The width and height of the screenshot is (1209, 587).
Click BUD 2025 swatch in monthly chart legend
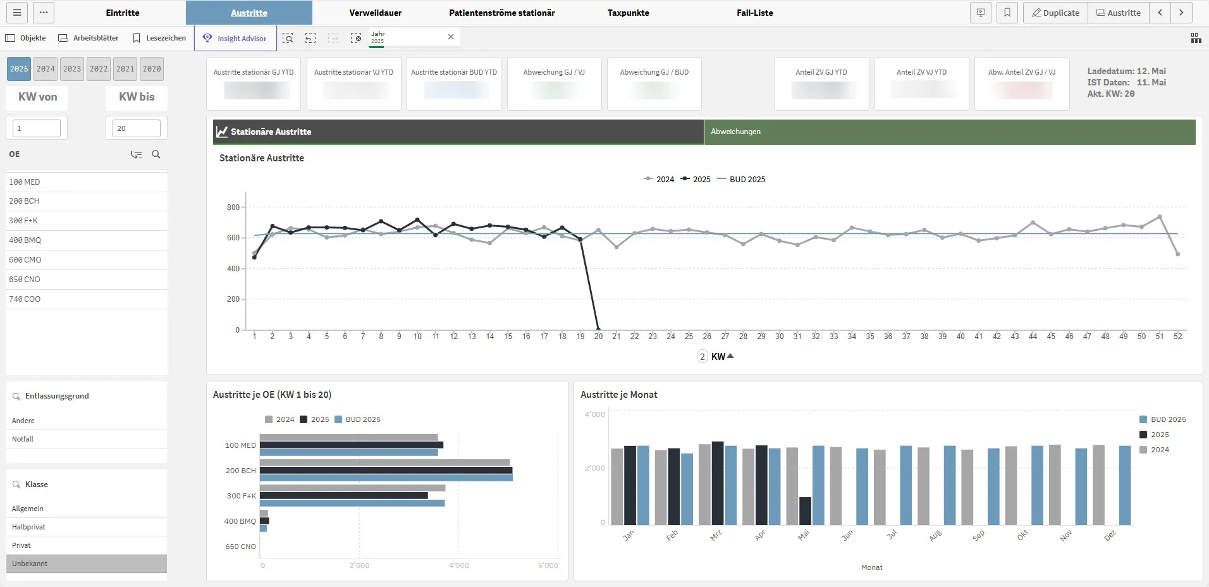pos(1143,419)
